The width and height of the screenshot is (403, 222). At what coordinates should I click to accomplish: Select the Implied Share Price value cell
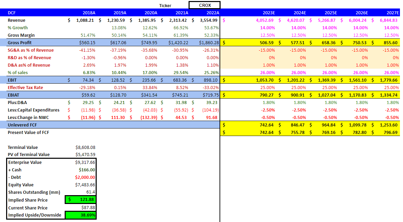[81, 200]
